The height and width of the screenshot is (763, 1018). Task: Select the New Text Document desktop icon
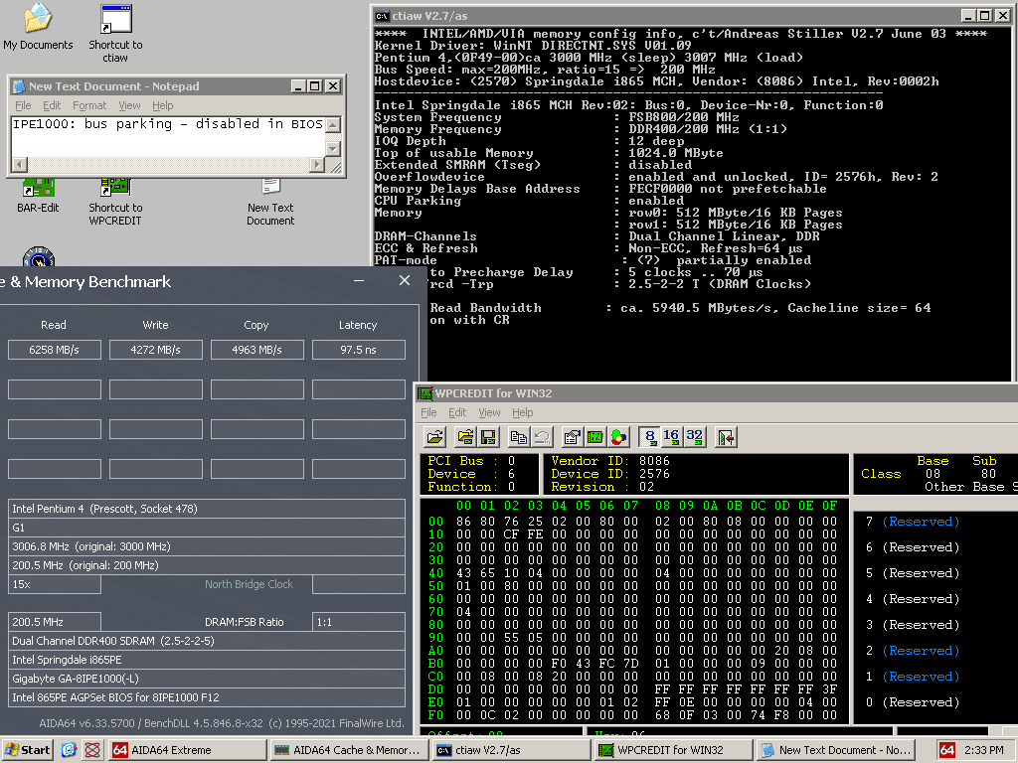tap(270, 203)
